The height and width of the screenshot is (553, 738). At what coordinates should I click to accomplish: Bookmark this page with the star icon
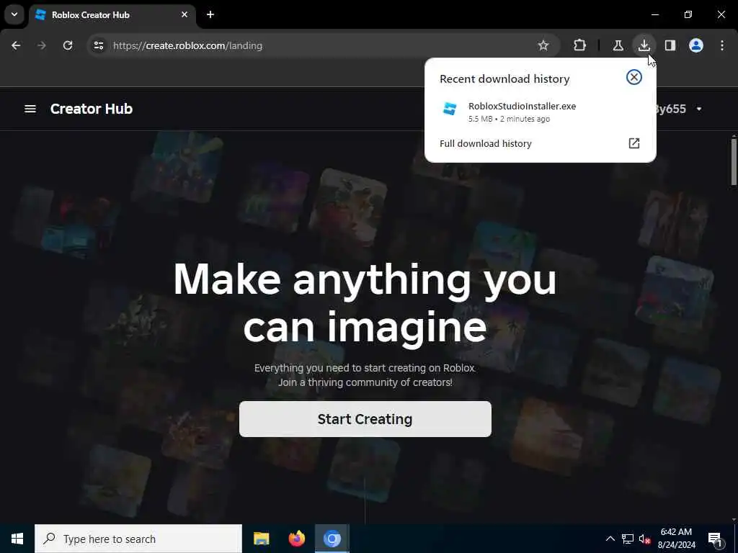click(x=543, y=45)
